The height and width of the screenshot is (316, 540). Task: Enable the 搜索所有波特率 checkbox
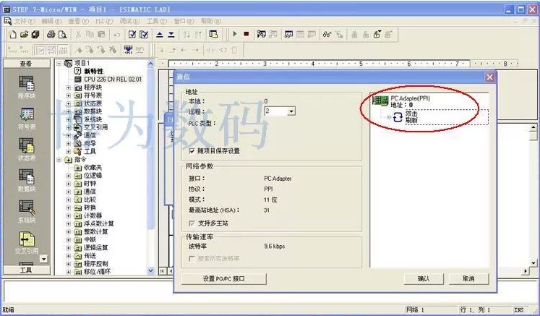tap(192, 258)
